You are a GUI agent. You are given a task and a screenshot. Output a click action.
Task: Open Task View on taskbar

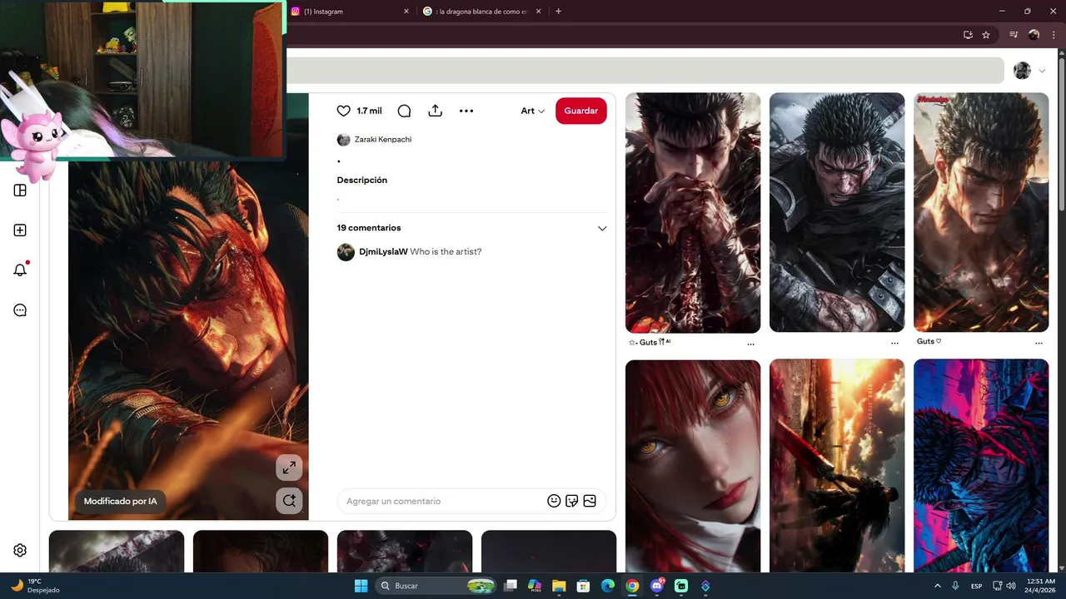pos(511,586)
